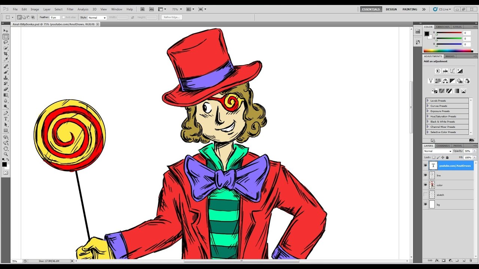Switch to the Channels tab

click(x=443, y=146)
